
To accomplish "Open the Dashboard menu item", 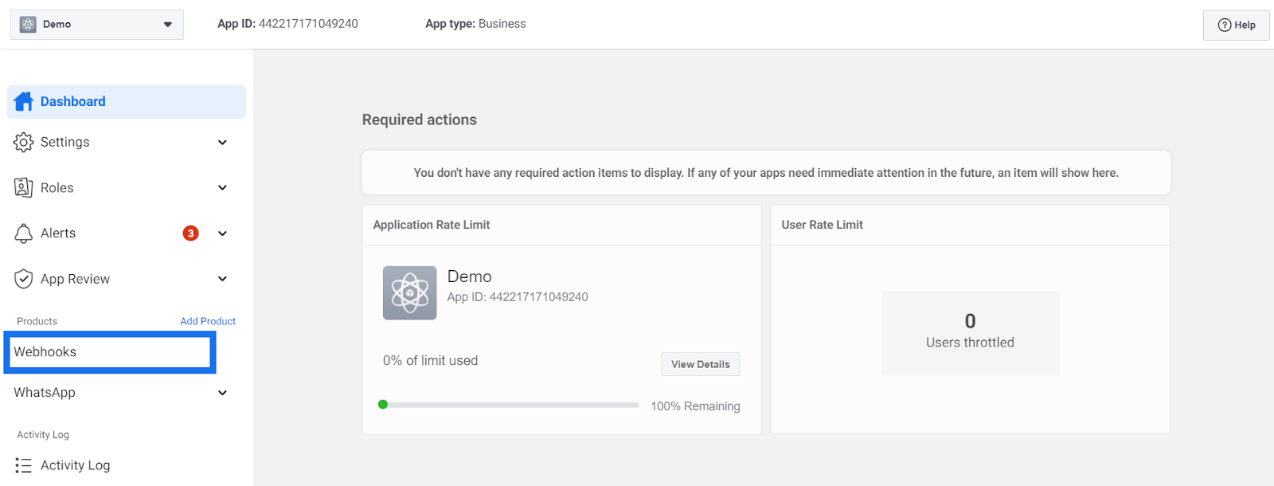I will (127, 102).
